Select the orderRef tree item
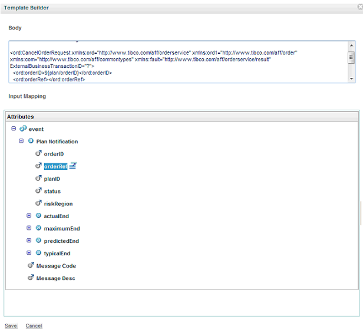Image resolution: width=363 pixels, height=329 pixels. pos(55,166)
